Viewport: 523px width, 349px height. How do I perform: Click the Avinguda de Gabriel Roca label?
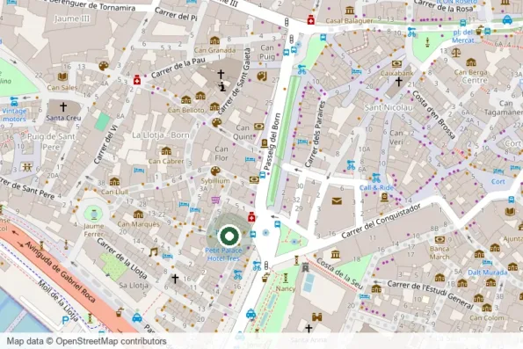coord(61,272)
